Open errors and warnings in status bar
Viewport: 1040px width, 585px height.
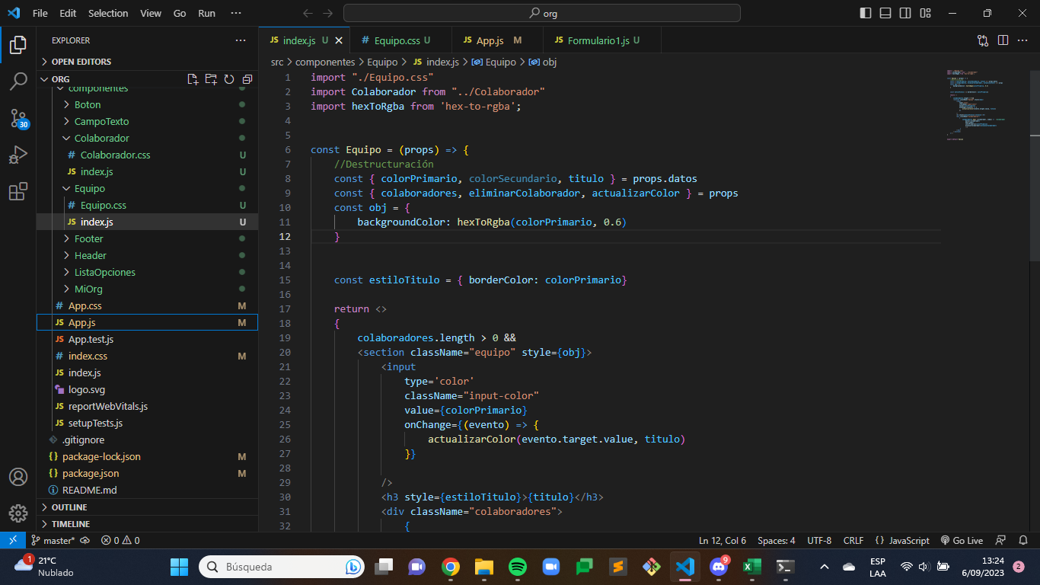tap(120, 540)
